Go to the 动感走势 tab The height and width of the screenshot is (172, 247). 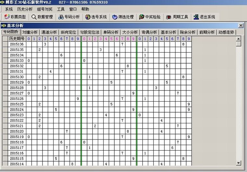click(226, 32)
